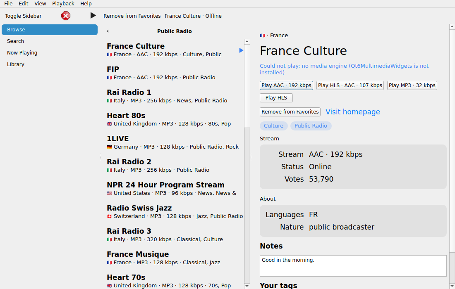Select Browse in the sidebar
The image size is (455, 289).
[x=50, y=30]
